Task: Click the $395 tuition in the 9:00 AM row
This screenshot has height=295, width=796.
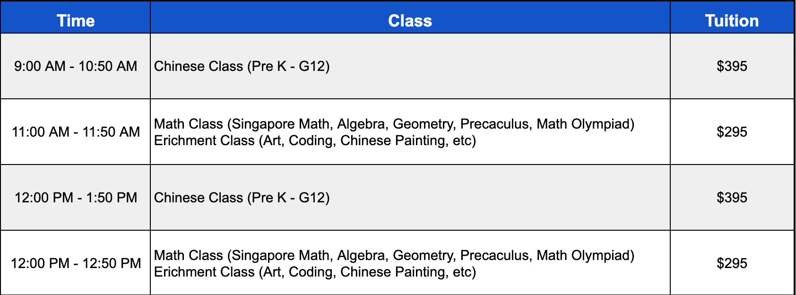Action: [x=732, y=66]
